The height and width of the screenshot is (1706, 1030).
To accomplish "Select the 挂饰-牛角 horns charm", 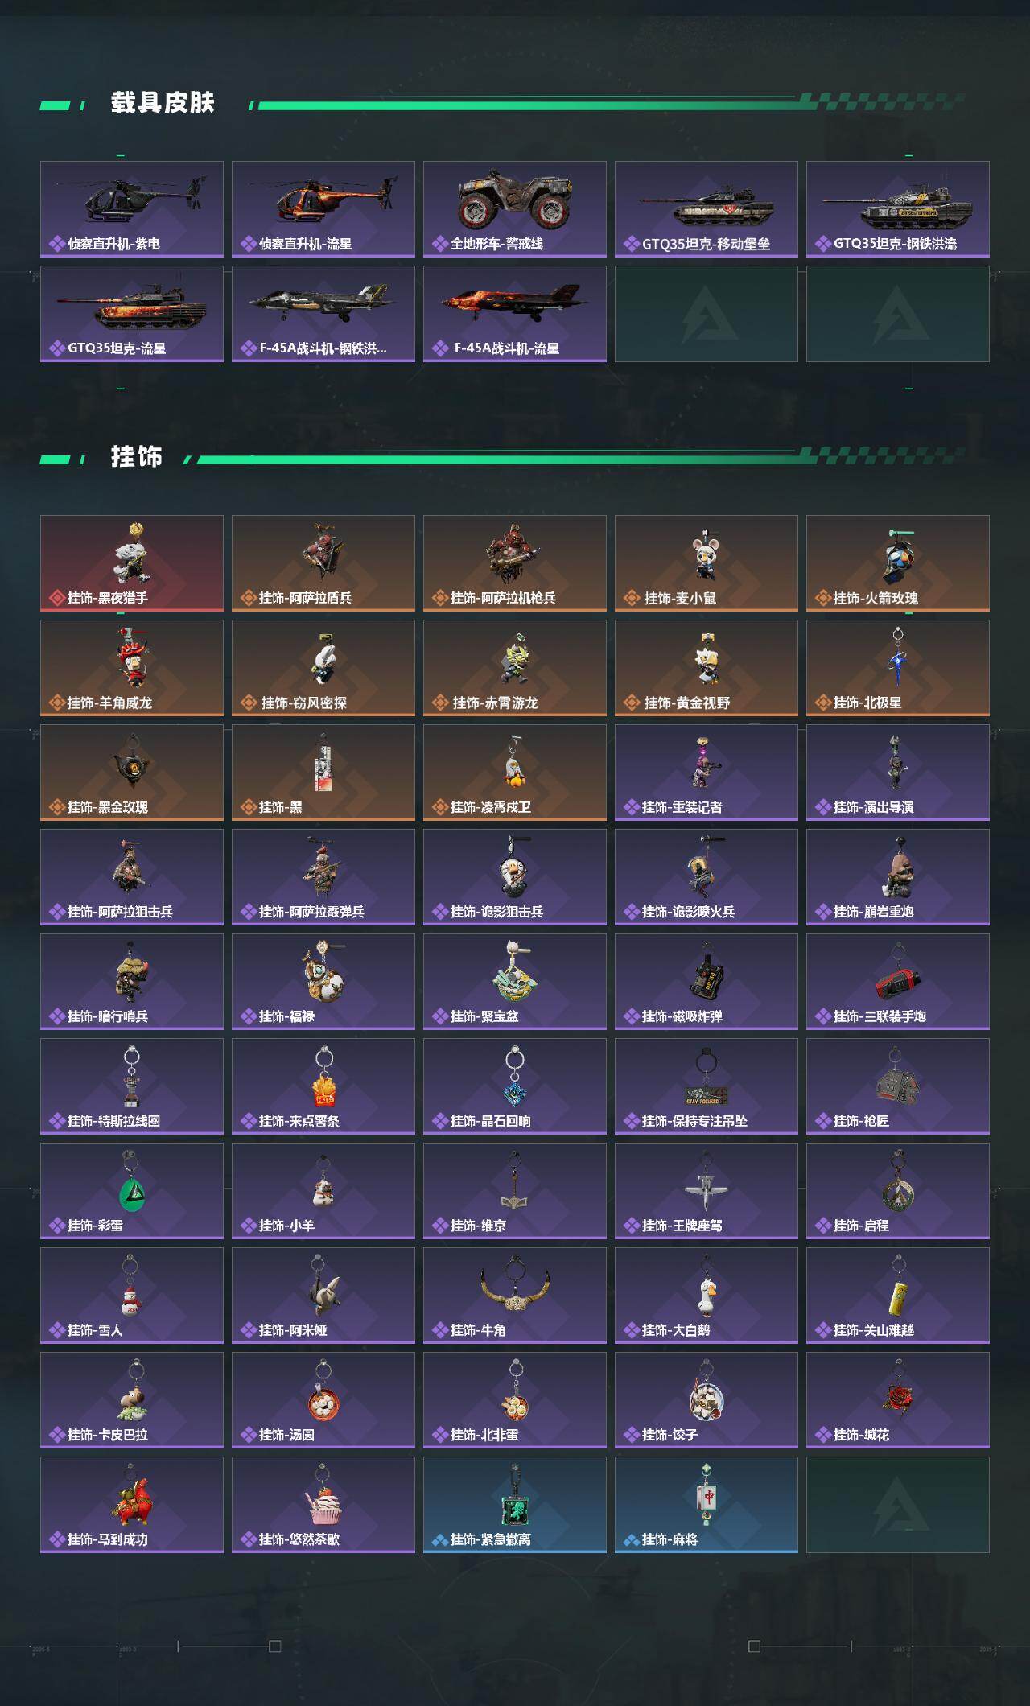I will click(x=515, y=1296).
